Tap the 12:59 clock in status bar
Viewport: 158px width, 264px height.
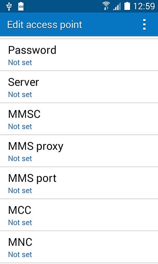[x=144, y=7]
